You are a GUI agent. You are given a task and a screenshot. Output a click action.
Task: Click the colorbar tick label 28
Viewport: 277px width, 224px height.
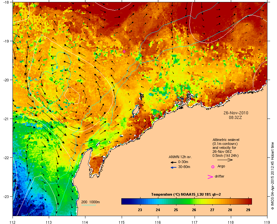tap(230, 210)
